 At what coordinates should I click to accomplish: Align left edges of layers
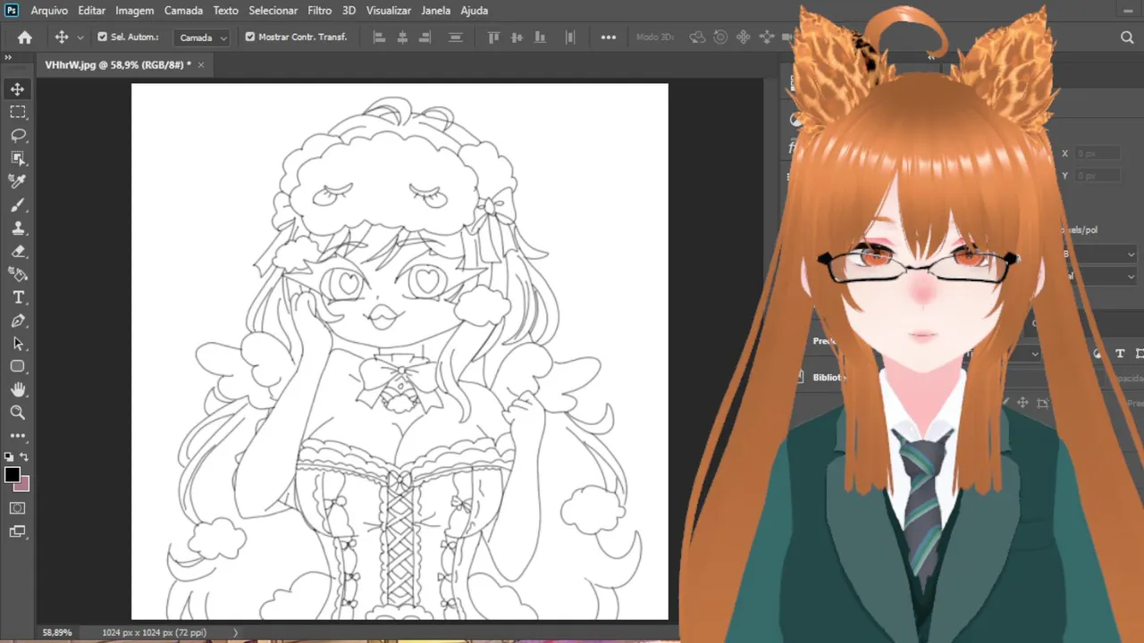379,38
